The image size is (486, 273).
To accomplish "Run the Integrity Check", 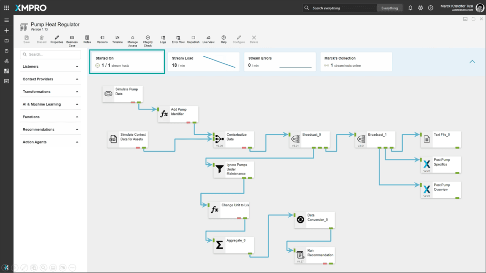I will 148,37.
